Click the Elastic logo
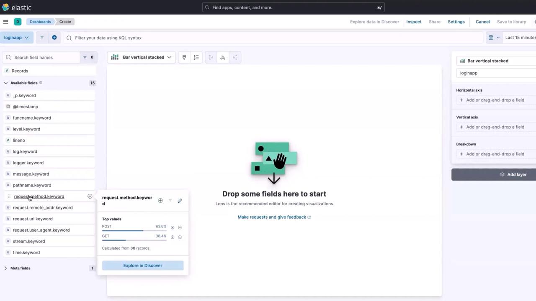The width and height of the screenshot is (536, 301). coord(16,8)
